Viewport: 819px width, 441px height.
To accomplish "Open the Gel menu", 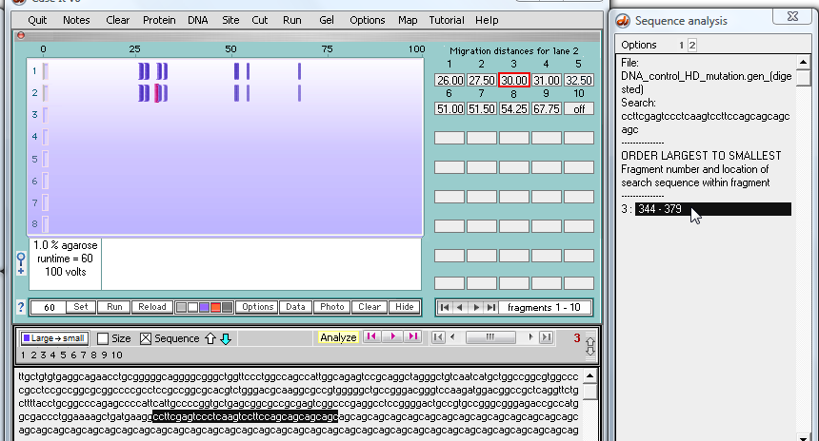I will pos(327,20).
